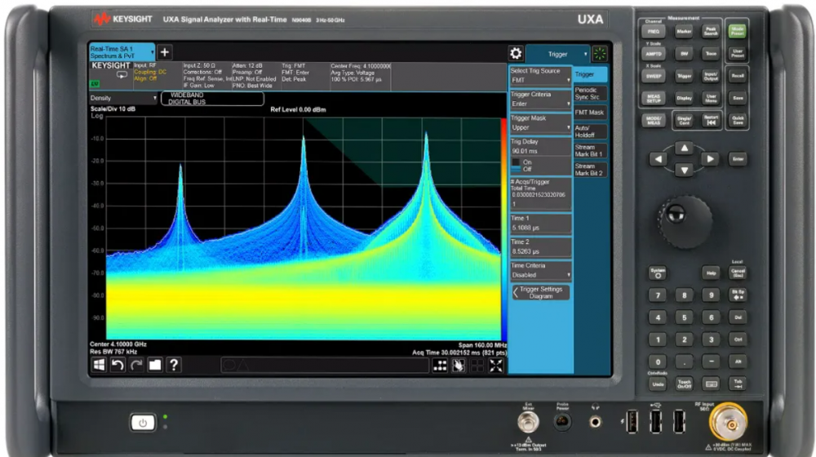This screenshot has height=457, width=816.
Task: Push the Restart hardware key
Action: click(711, 120)
